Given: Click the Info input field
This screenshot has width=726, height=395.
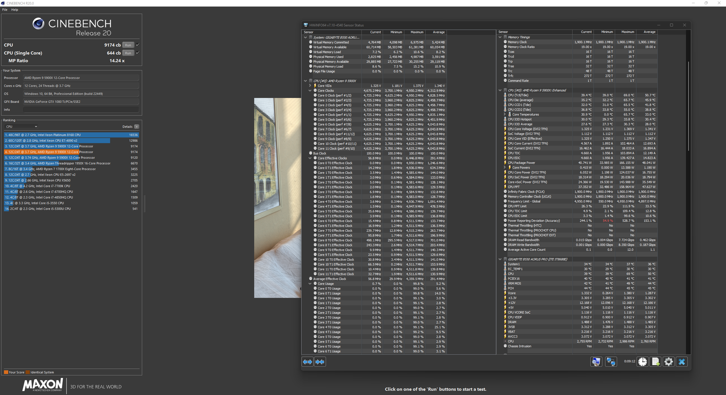Looking at the screenshot, I should (81, 110).
